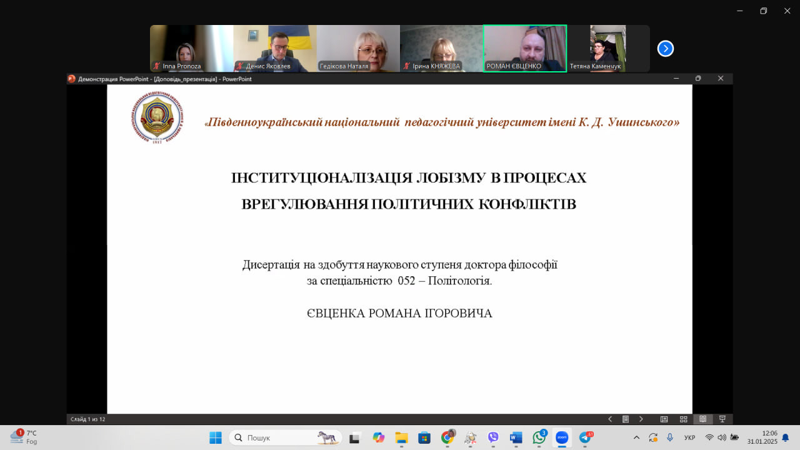This screenshot has height=450, width=800.
Task: Open Microsoft Word from the taskbar
Action: pos(516,437)
